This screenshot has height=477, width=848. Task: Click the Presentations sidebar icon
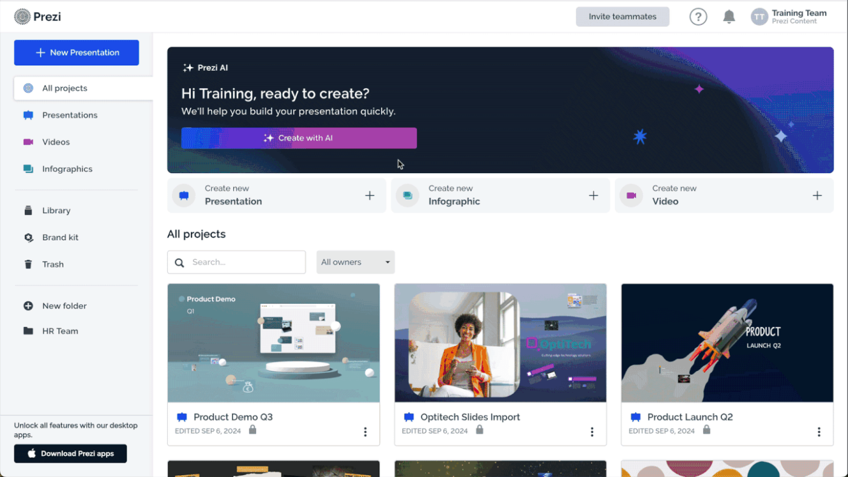pos(28,115)
